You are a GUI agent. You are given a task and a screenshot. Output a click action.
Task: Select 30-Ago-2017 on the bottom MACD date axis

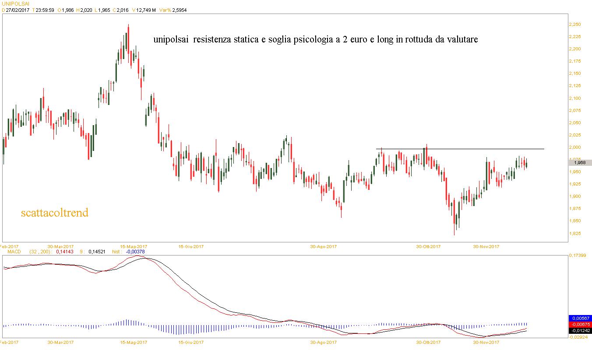click(x=323, y=342)
